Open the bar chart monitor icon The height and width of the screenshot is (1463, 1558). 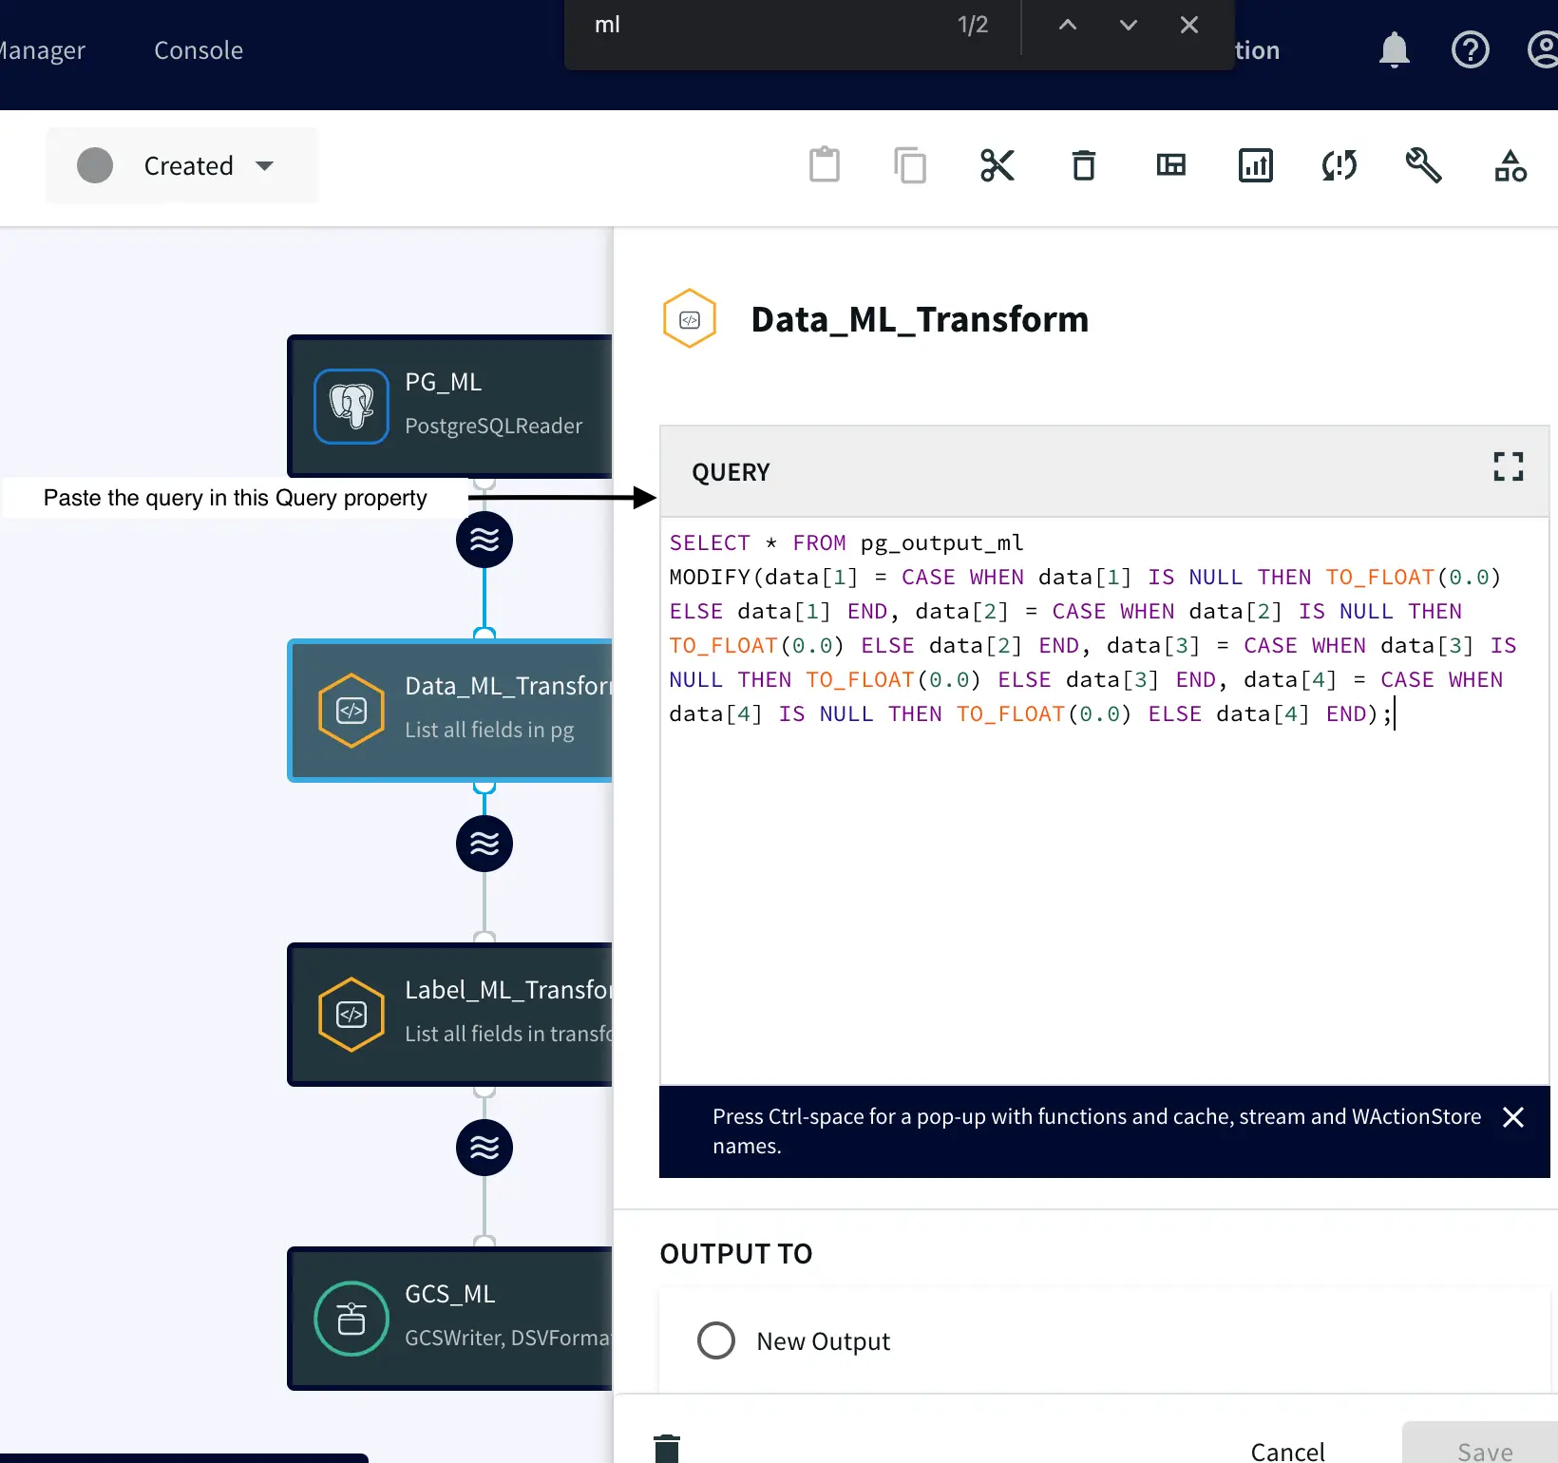click(x=1255, y=165)
